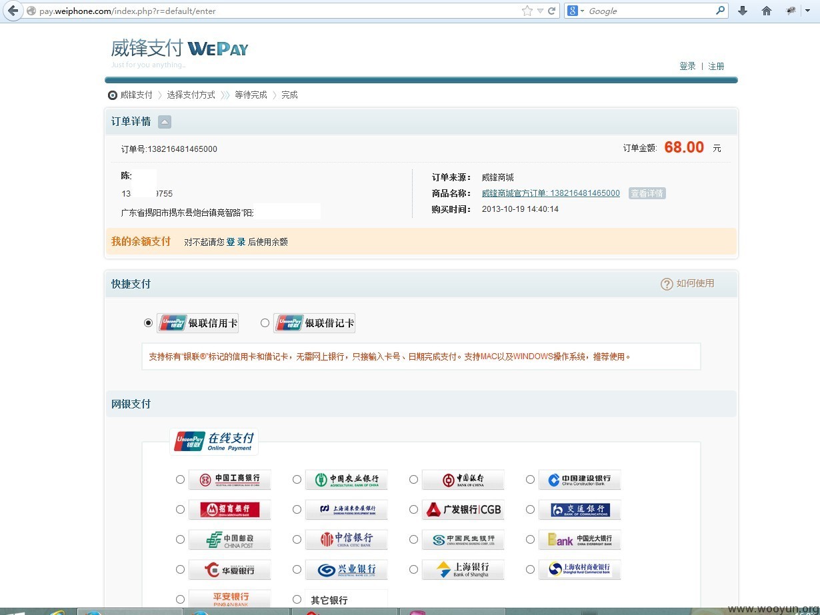Click the 中国邮政 China Post logo
Image resolution: width=820 pixels, height=615 pixels.
[230, 540]
